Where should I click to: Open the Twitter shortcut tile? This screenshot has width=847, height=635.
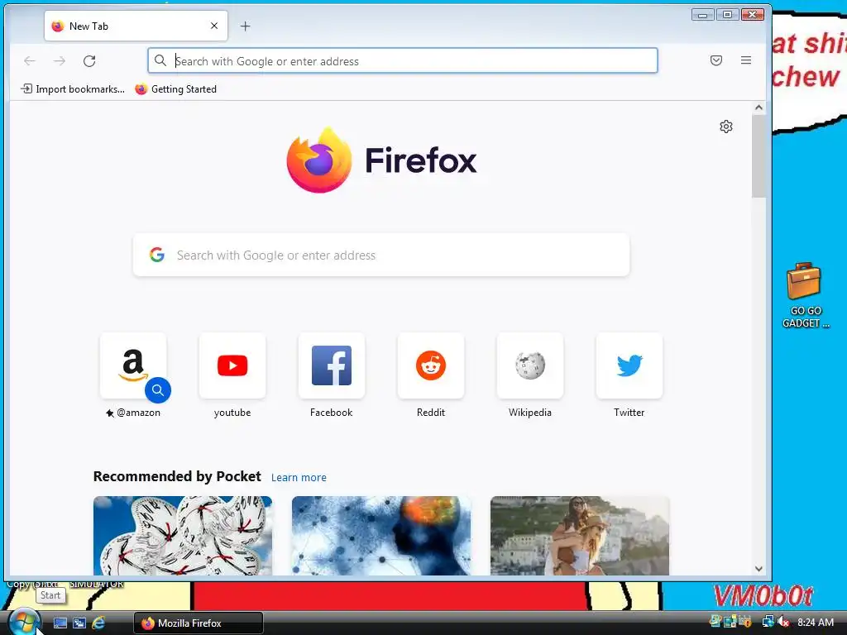coord(629,366)
